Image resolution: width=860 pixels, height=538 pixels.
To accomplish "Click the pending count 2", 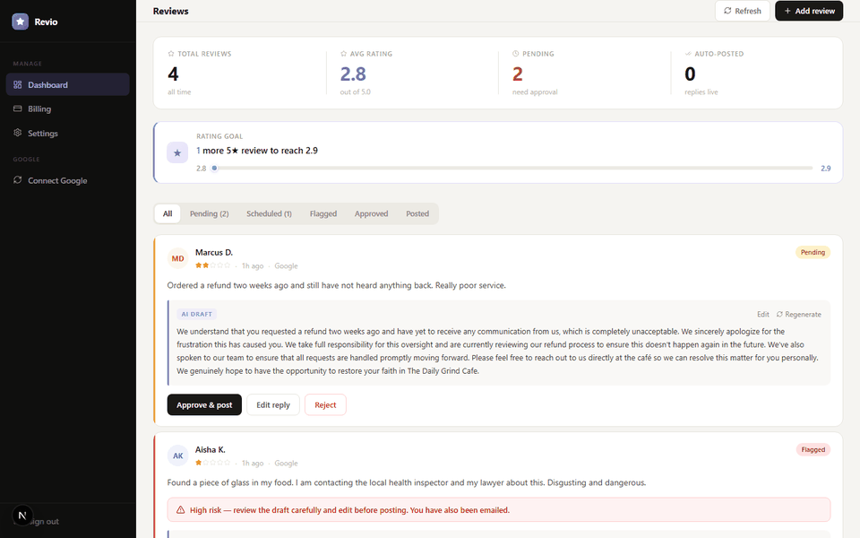I will coord(517,74).
